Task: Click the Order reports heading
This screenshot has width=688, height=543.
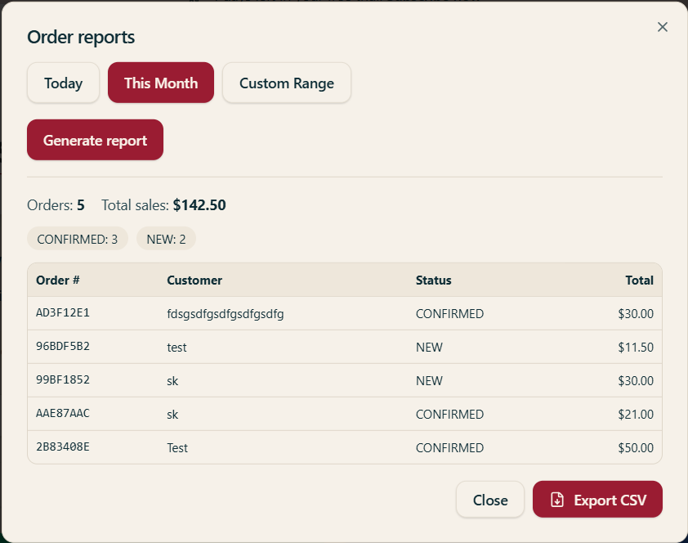Action: coord(81,37)
